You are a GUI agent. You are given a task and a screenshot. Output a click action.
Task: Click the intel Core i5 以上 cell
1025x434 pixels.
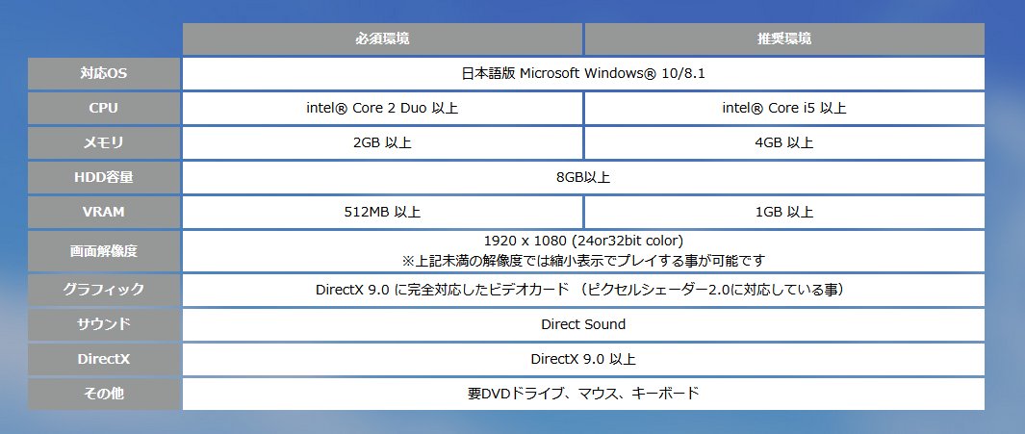click(x=784, y=109)
